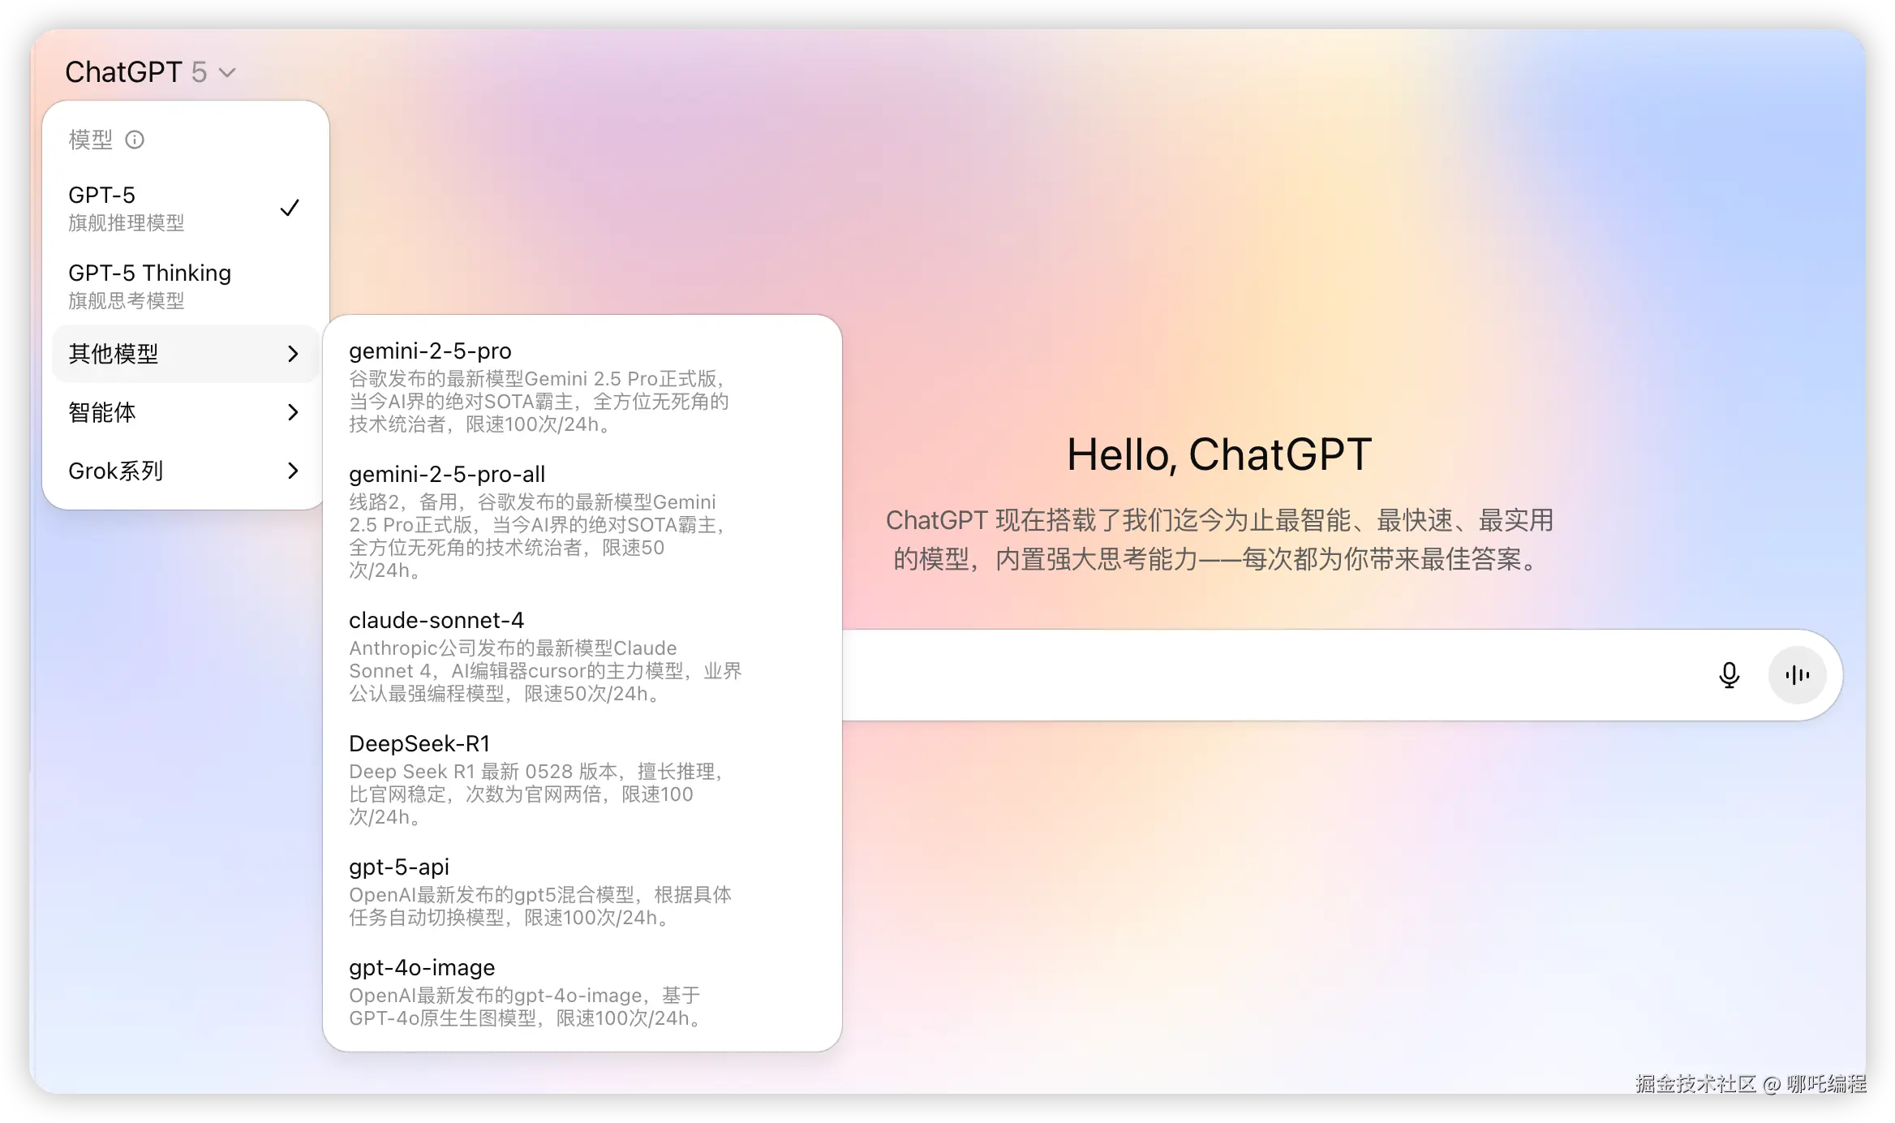Click the Hello, ChatGPT heading
This screenshot has height=1123, width=1895.
coord(1218,454)
